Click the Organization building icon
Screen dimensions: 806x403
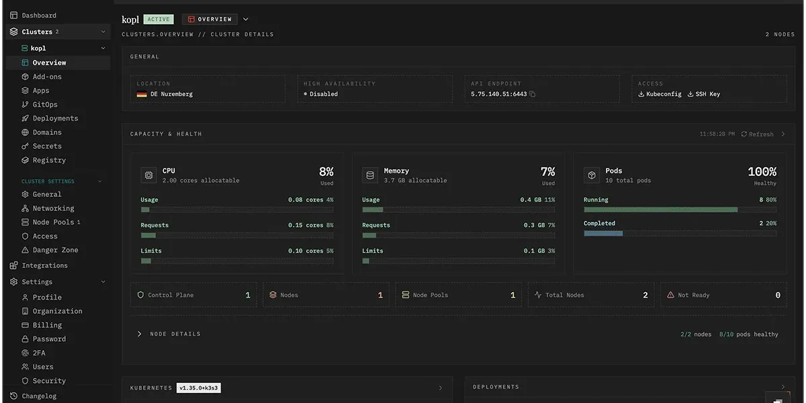[x=26, y=311]
